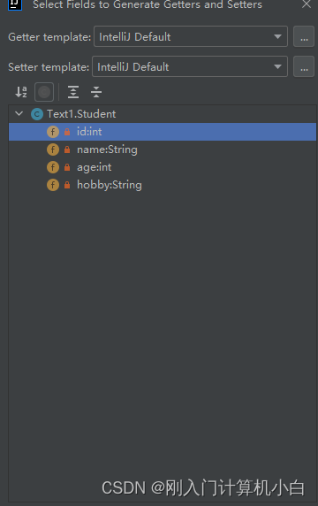
Task: Open the Setter template dropdown
Action: [x=190, y=66]
